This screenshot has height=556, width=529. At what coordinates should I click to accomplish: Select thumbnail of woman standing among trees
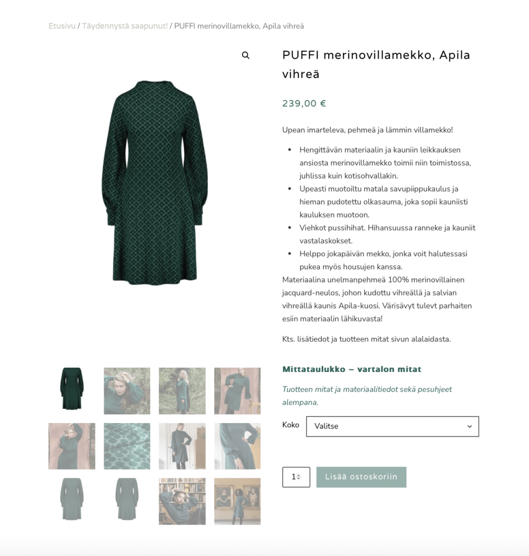coord(182,391)
